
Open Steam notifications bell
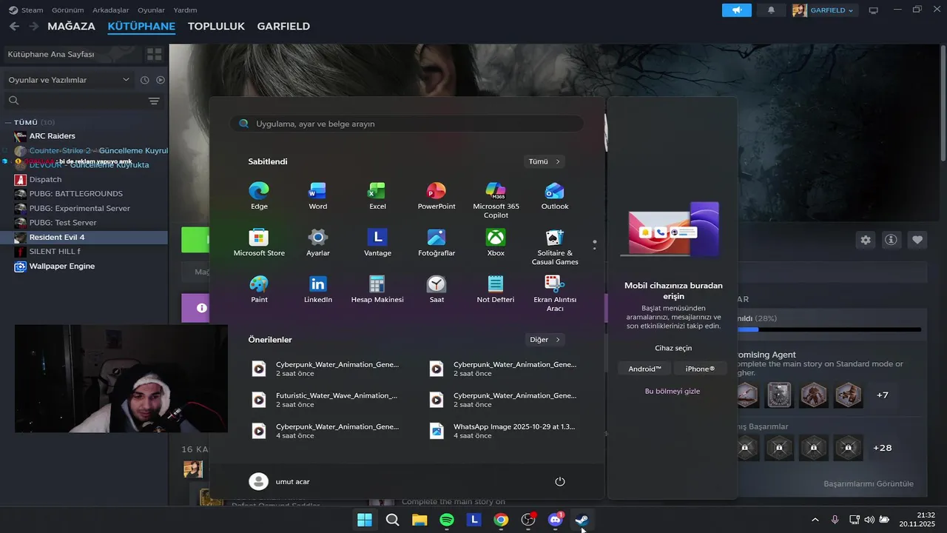(772, 10)
